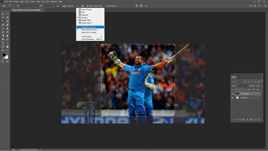Hide the Crop Preview layer
The width and height of the screenshot is (268, 151).
click(x=232, y=94)
